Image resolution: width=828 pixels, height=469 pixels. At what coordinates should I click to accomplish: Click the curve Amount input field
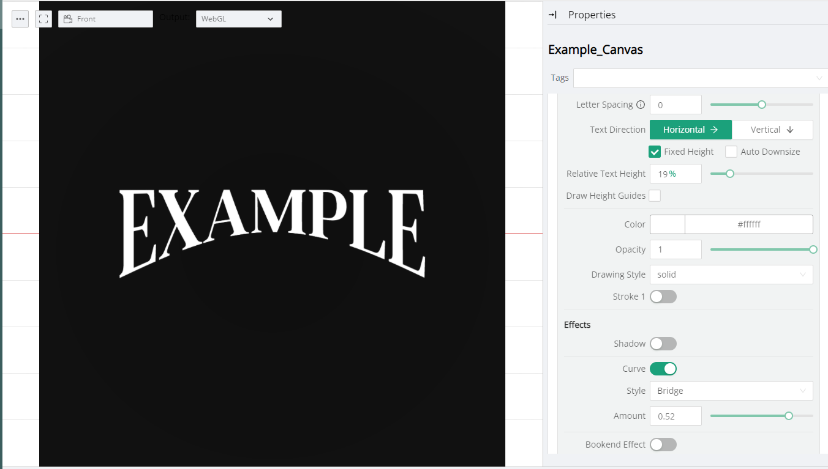tap(675, 416)
